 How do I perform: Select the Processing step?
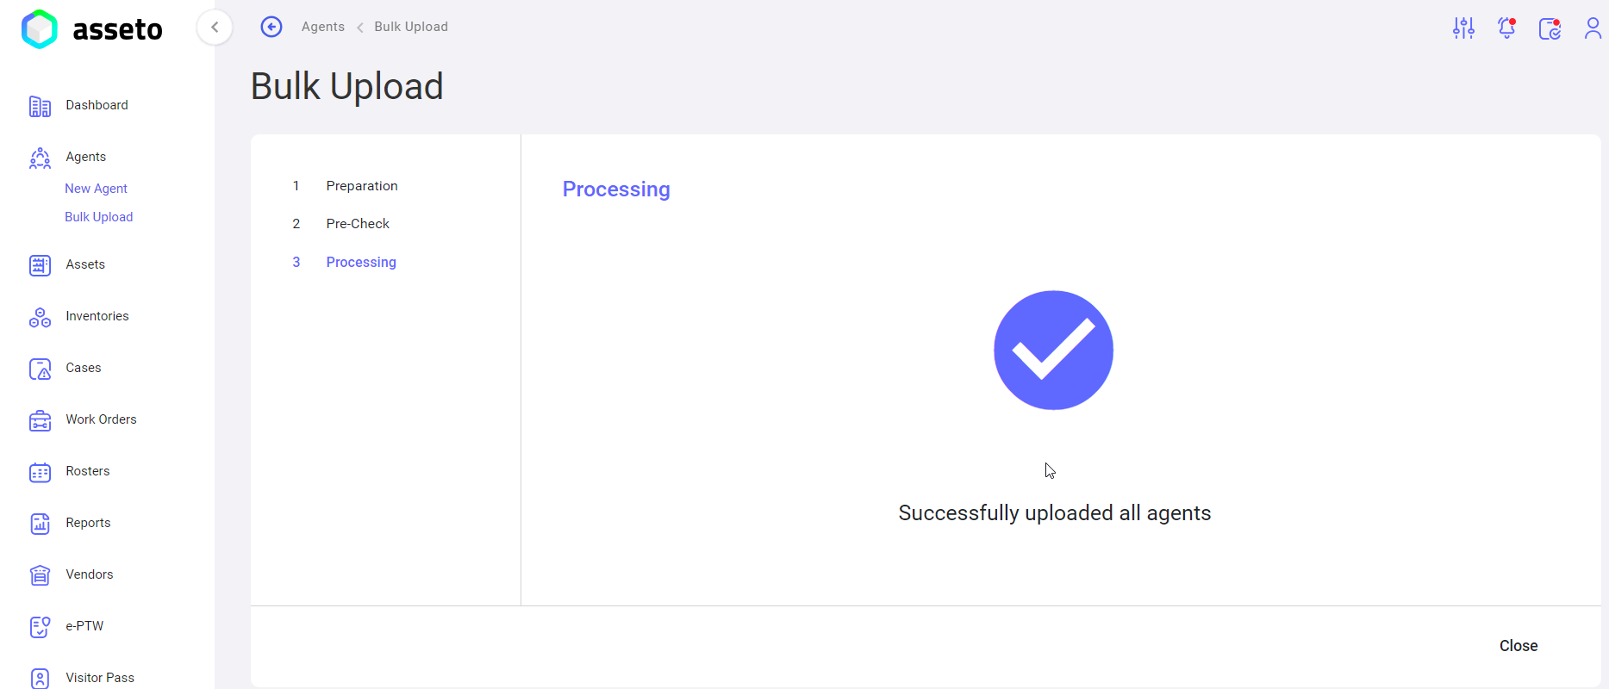361,262
